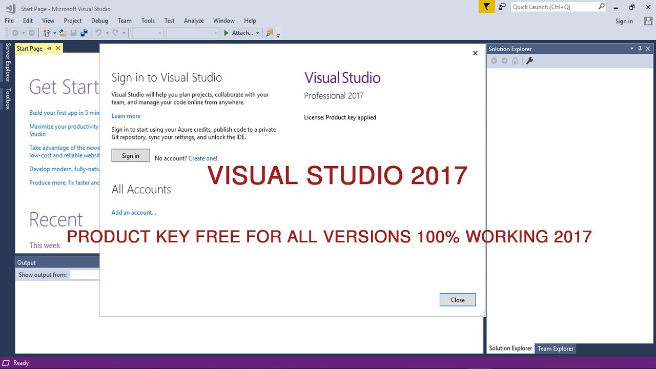Image resolution: width=656 pixels, height=369 pixels.
Task: Switch to the Team Explorer tab
Action: pos(556,348)
